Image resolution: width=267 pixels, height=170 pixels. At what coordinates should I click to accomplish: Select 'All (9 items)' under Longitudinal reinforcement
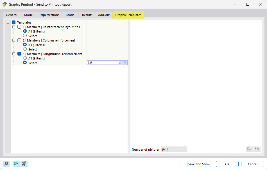point(25,58)
